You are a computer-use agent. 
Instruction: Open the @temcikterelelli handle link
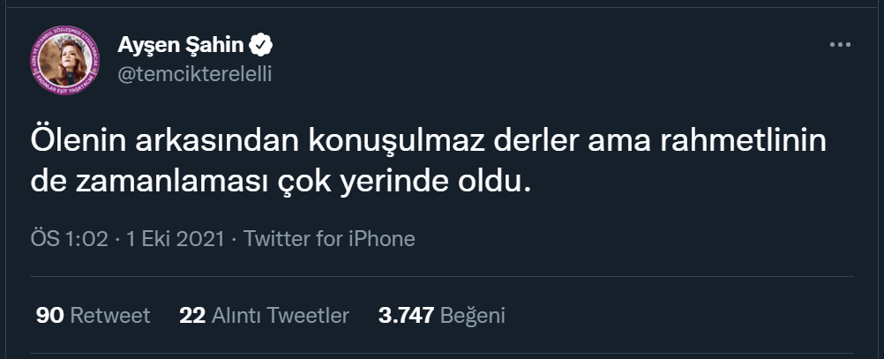(194, 73)
